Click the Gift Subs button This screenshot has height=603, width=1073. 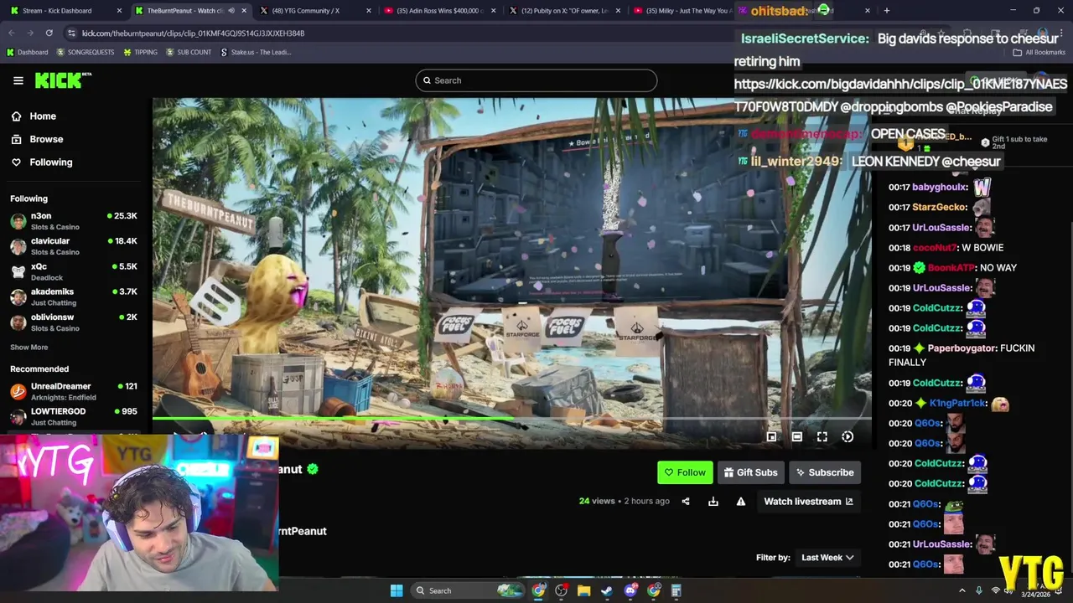click(x=750, y=472)
